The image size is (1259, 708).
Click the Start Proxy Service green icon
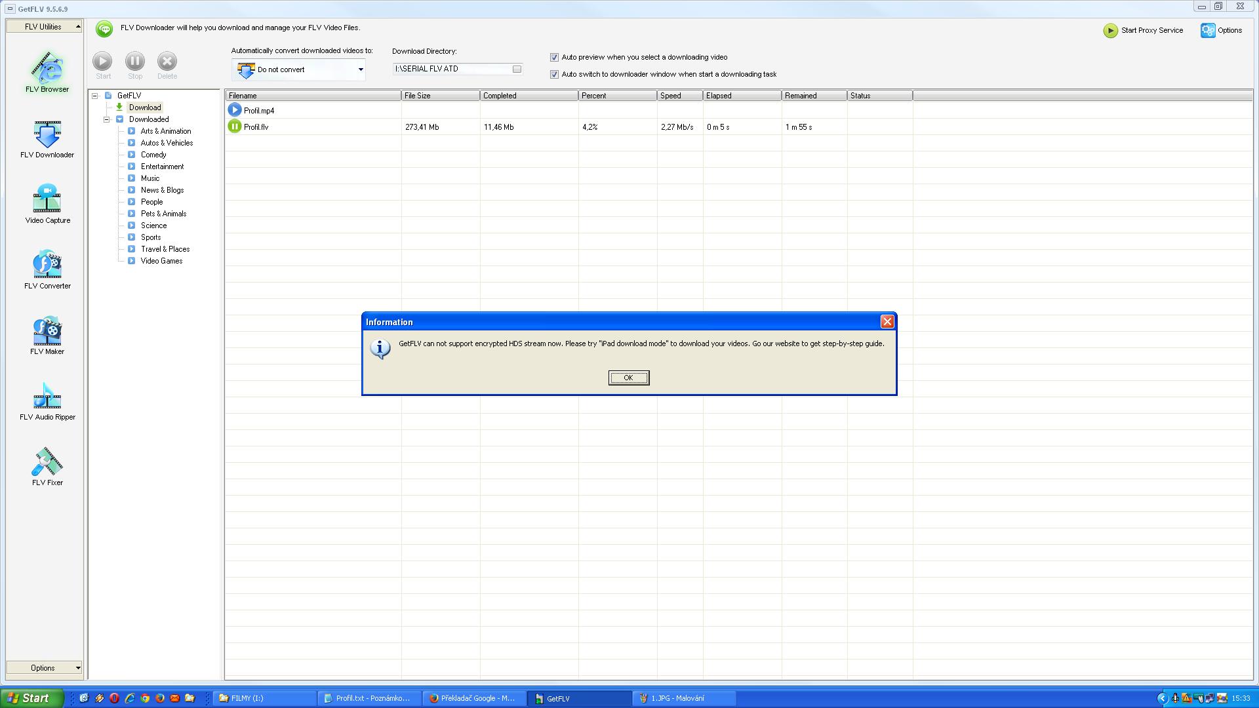click(1110, 31)
